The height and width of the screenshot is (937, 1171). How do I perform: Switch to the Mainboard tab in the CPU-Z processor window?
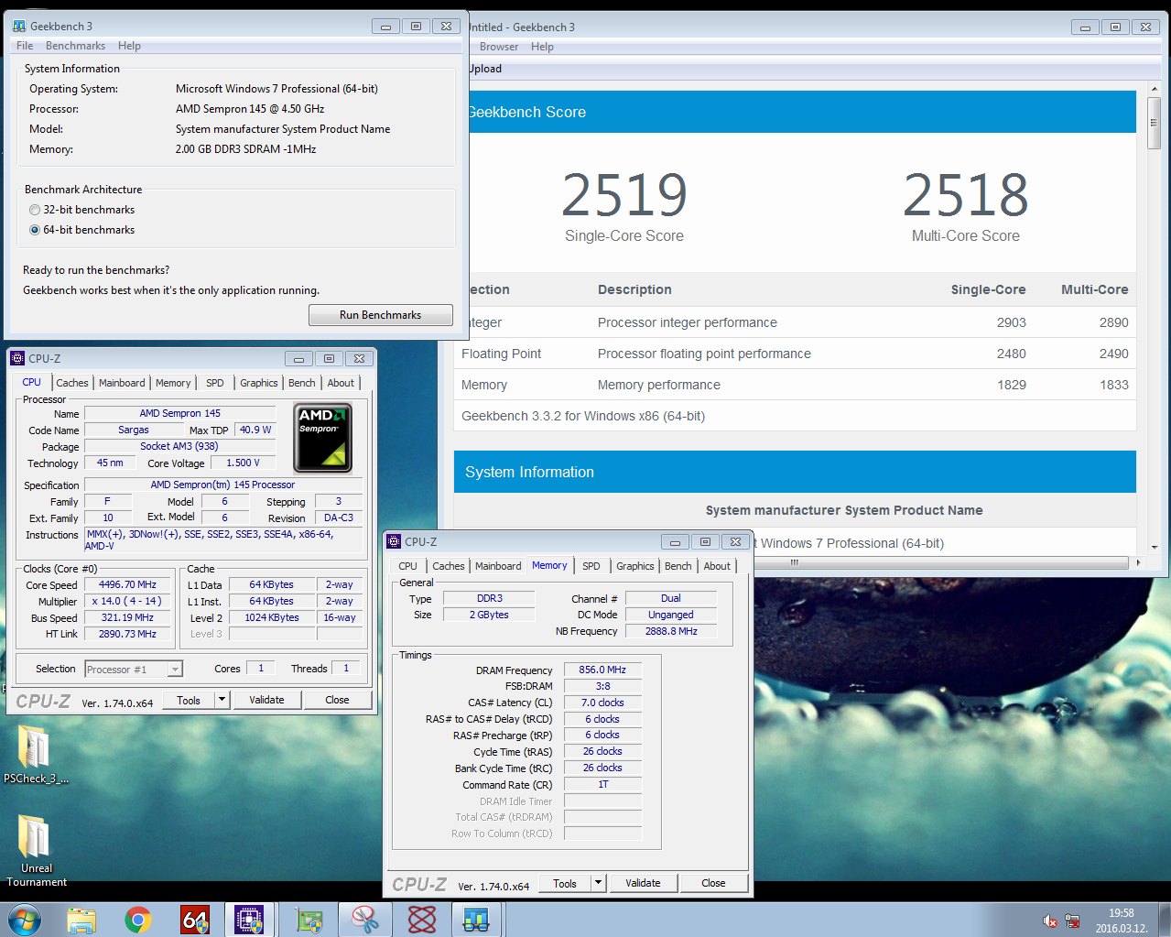(122, 383)
